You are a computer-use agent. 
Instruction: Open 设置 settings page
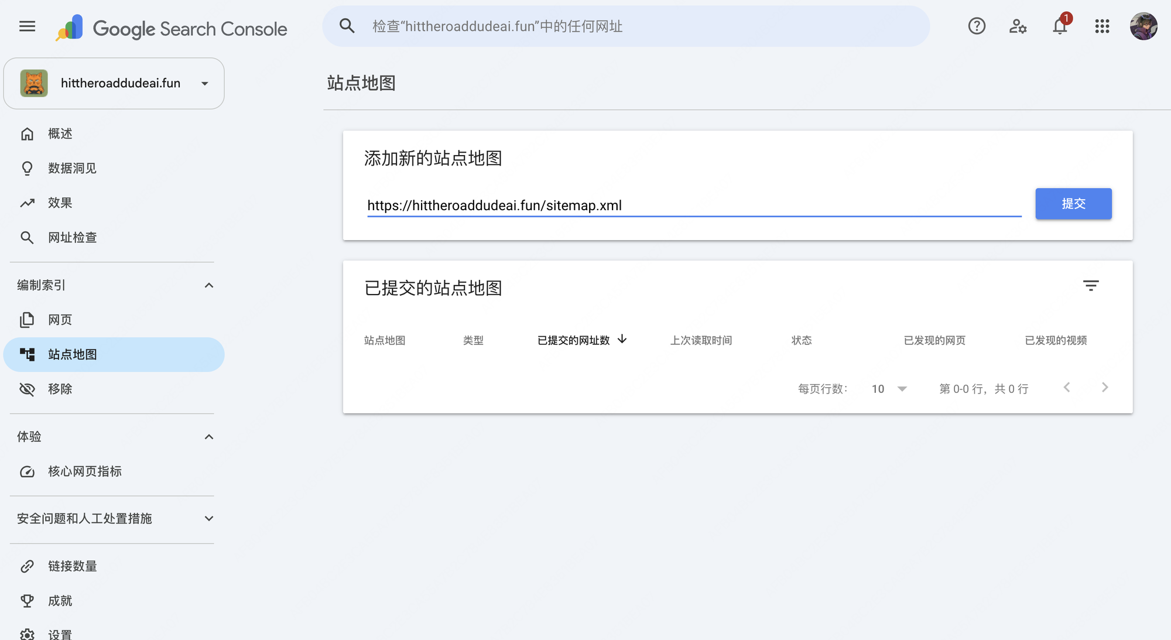[x=114, y=634]
